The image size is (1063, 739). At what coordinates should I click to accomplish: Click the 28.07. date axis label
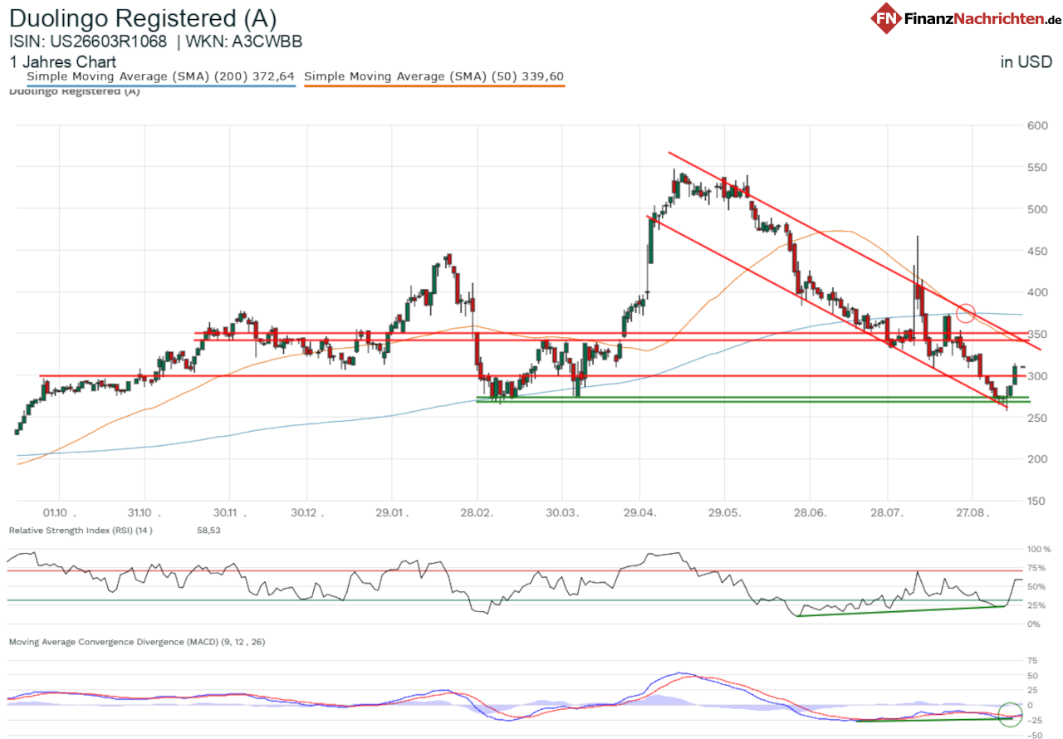point(887,513)
